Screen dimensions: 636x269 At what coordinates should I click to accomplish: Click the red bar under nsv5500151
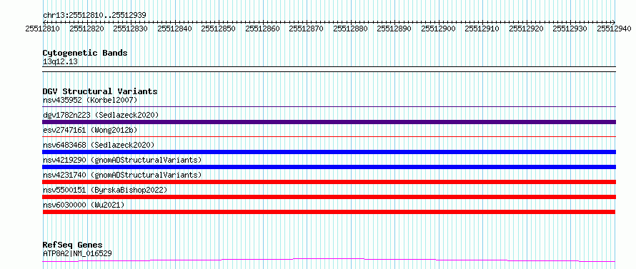tap(329, 197)
